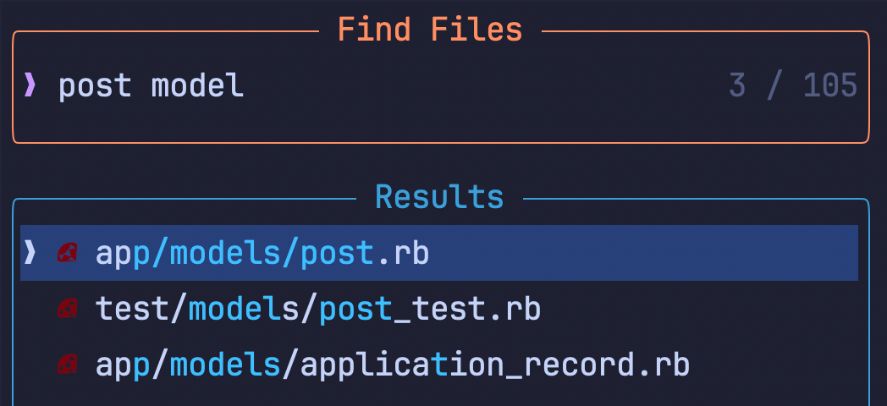Click the Ruby icon beside application_record.rb
The width and height of the screenshot is (887, 406).
point(67,365)
